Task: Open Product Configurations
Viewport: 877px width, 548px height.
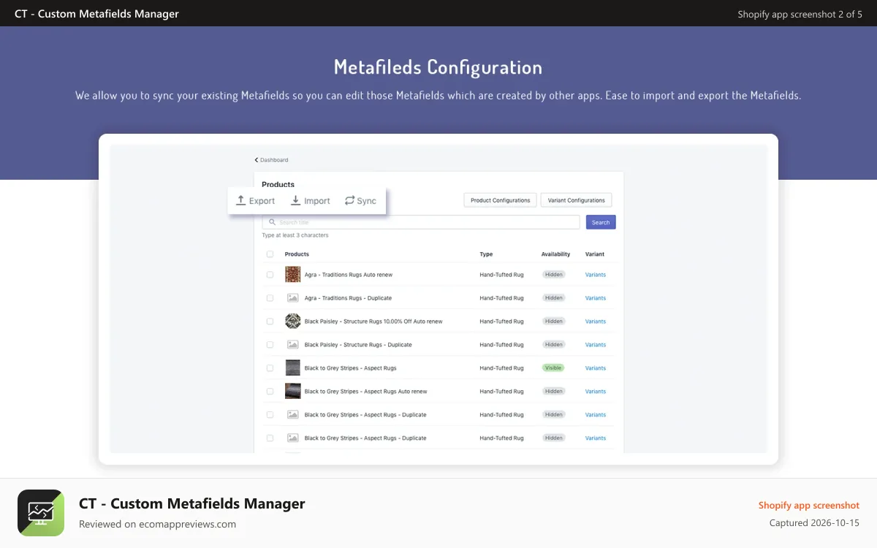Action: [501, 200]
